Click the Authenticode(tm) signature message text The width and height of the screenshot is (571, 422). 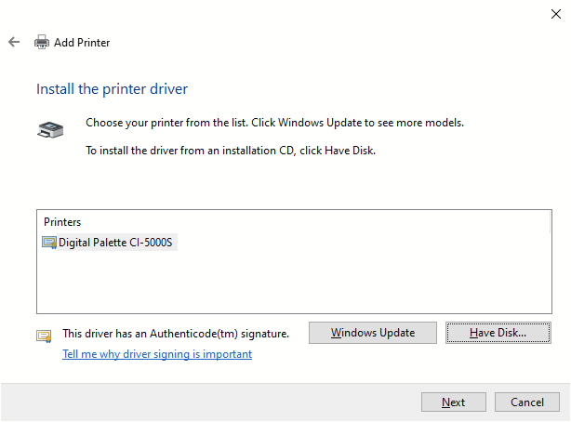pos(176,334)
